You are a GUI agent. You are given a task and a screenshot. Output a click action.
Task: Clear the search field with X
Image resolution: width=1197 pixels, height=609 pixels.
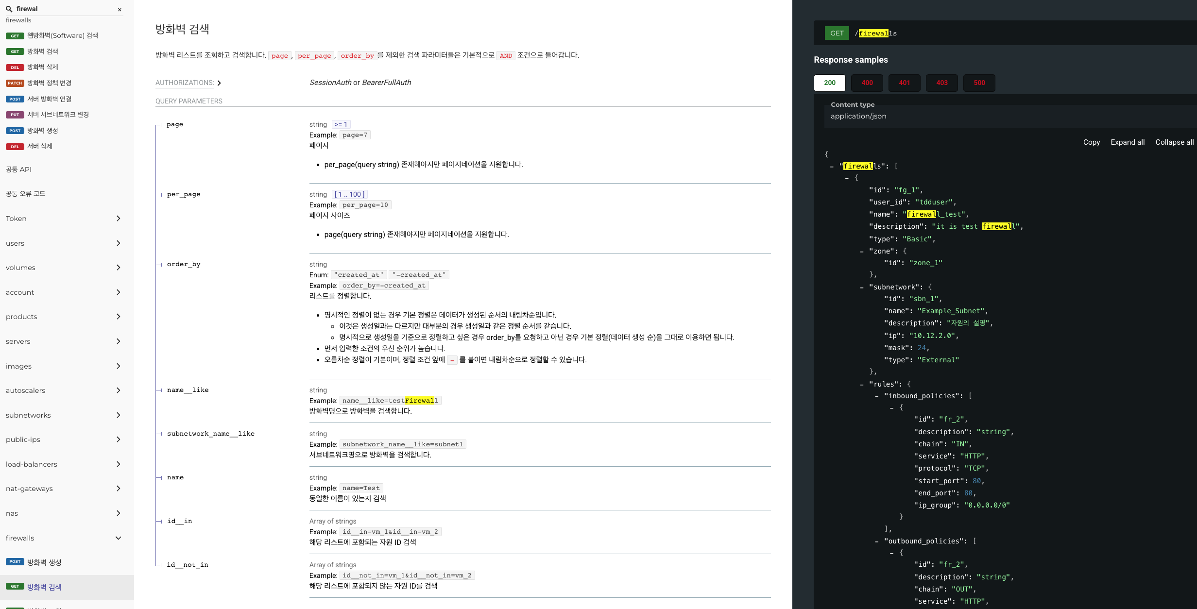[120, 10]
